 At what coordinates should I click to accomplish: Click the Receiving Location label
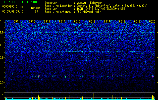pos(59,6)
